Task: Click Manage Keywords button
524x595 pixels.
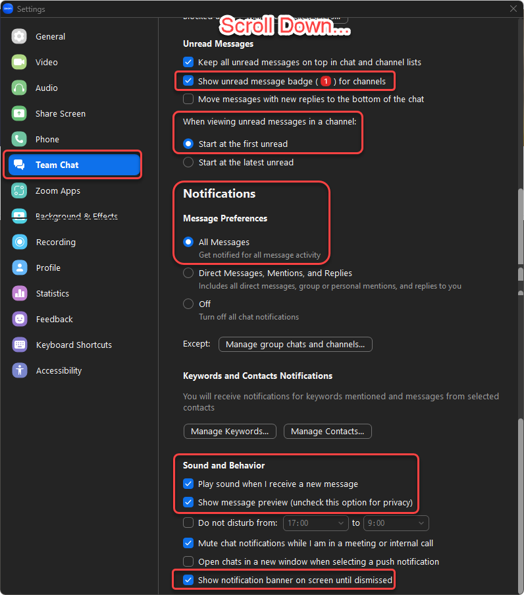Action: click(230, 432)
